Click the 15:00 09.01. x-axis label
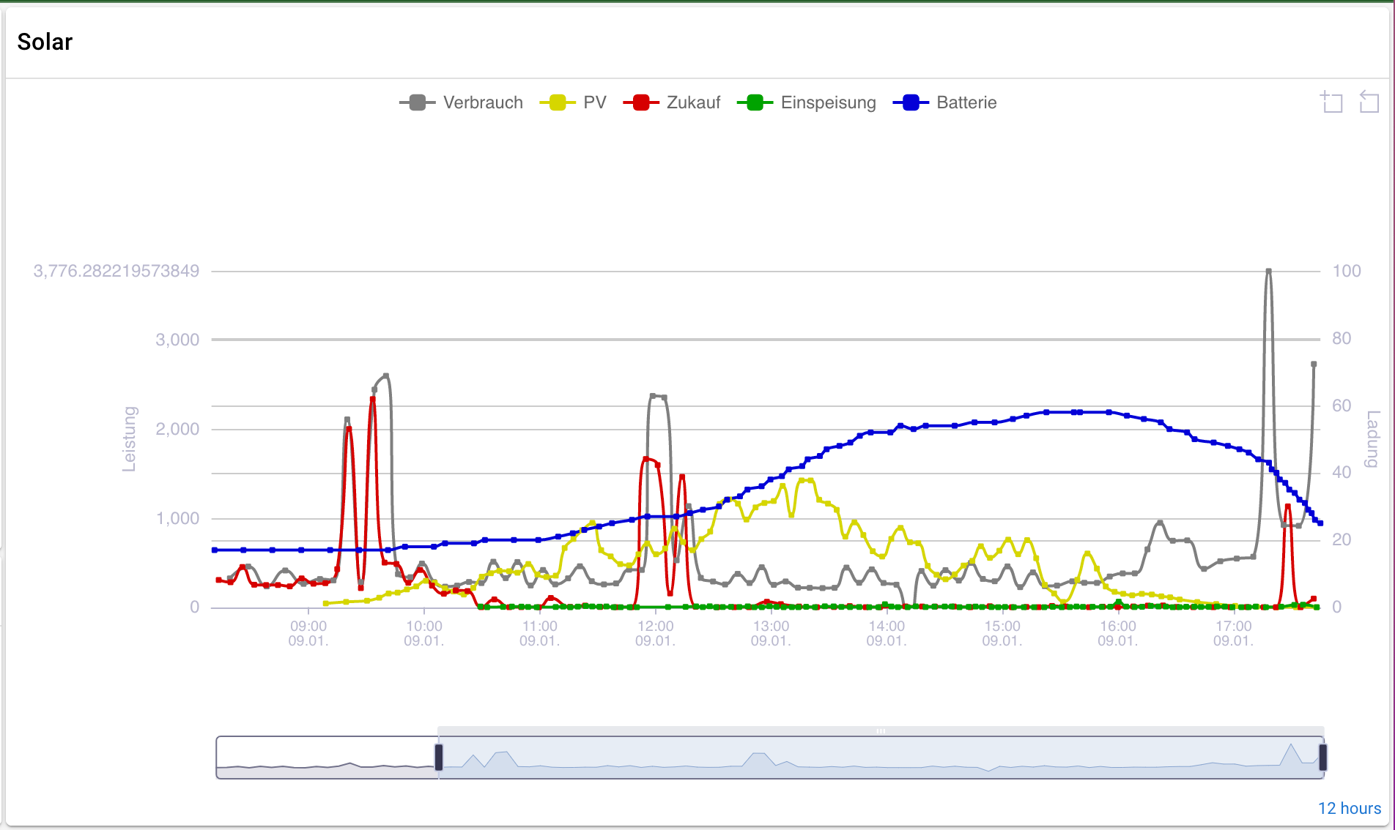This screenshot has width=1395, height=830. pyautogui.click(x=1002, y=633)
